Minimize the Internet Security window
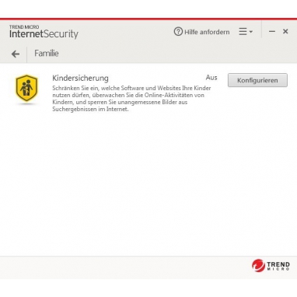Image resolution: width=297 pixels, height=297 pixels. [272, 32]
